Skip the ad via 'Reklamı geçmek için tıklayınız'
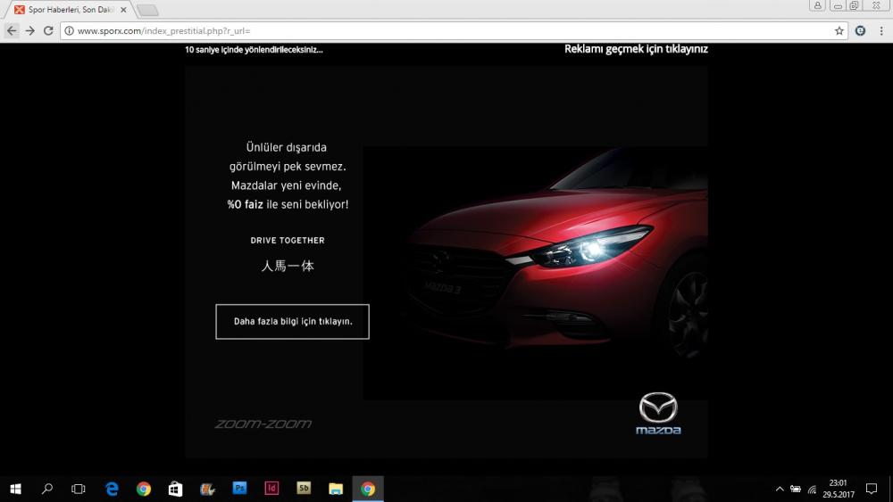893x502 pixels. (x=636, y=49)
